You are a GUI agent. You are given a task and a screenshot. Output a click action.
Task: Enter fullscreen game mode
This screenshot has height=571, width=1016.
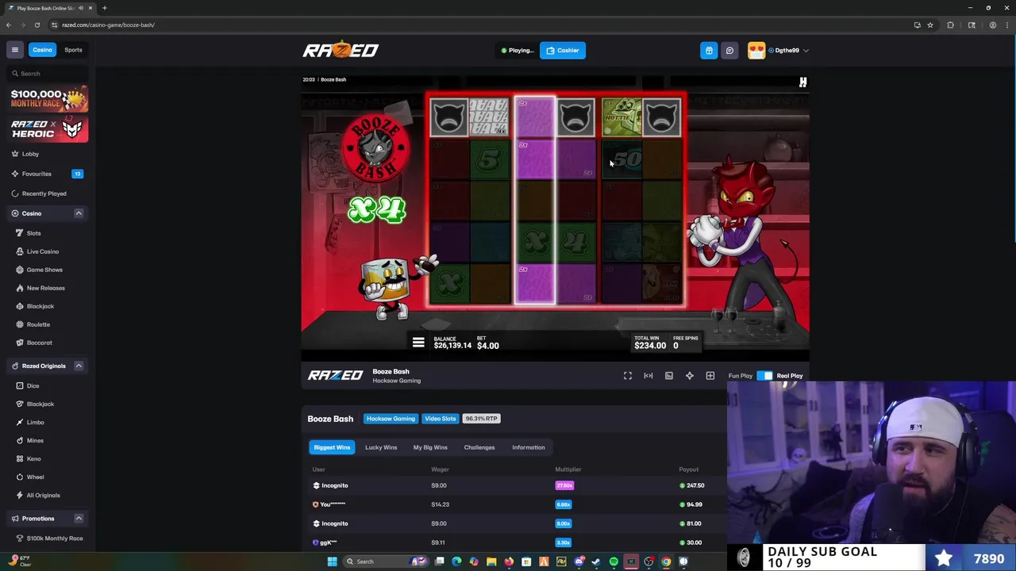click(x=628, y=376)
